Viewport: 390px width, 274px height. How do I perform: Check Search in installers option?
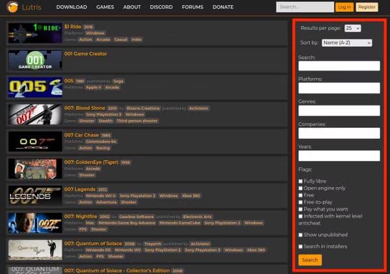click(300, 247)
